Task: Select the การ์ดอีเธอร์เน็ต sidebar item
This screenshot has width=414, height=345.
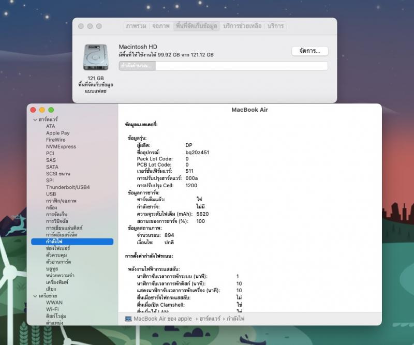Action: (x=62, y=235)
